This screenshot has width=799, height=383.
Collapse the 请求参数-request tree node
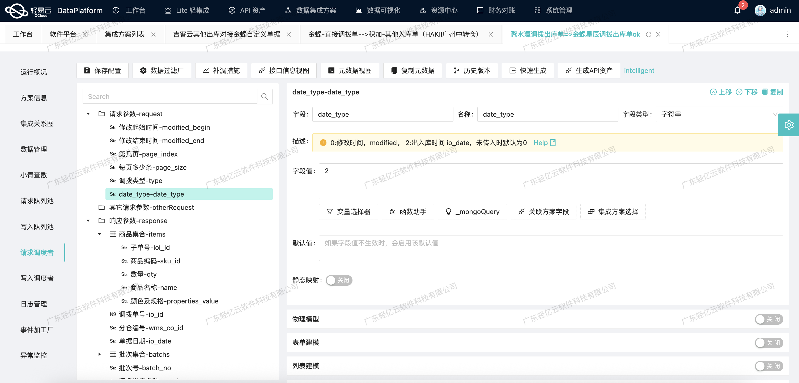pyautogui.click(x=88, y=114)
